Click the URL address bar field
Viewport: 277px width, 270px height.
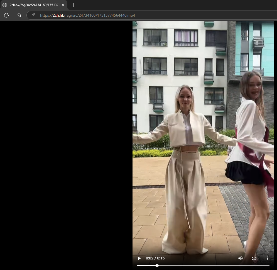click(152, 15)
